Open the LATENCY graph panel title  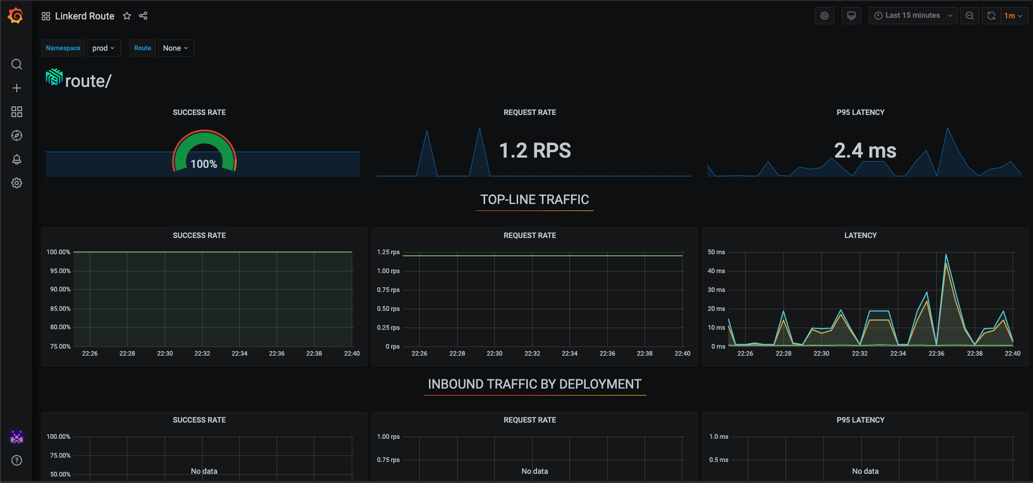pos(861,235)
